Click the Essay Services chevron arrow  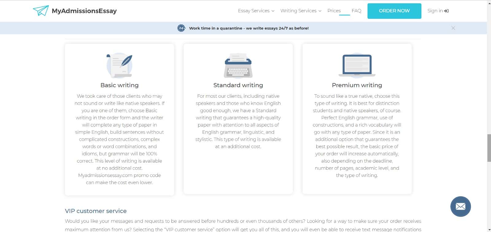[x=273, y=11]
